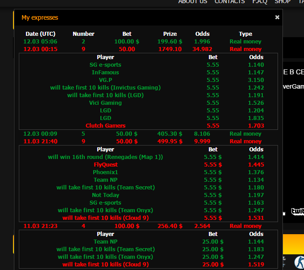Click the 2.564 odds value
Screen dimensions: 304x270
pos(202,226)
